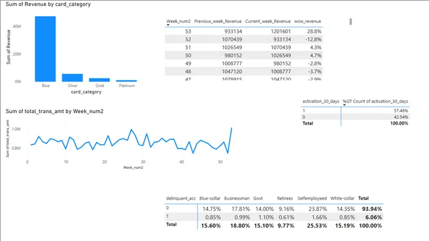The image size is (429, 241).
Task: Click the Gold bar in revenue chart
Action: pos(99,80)
